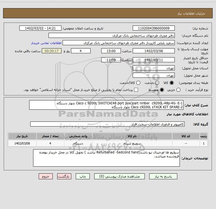Open the اطلاعات تماس خریدار link
216x209 pixels.
pyautogui.click(x=46, y=43)
